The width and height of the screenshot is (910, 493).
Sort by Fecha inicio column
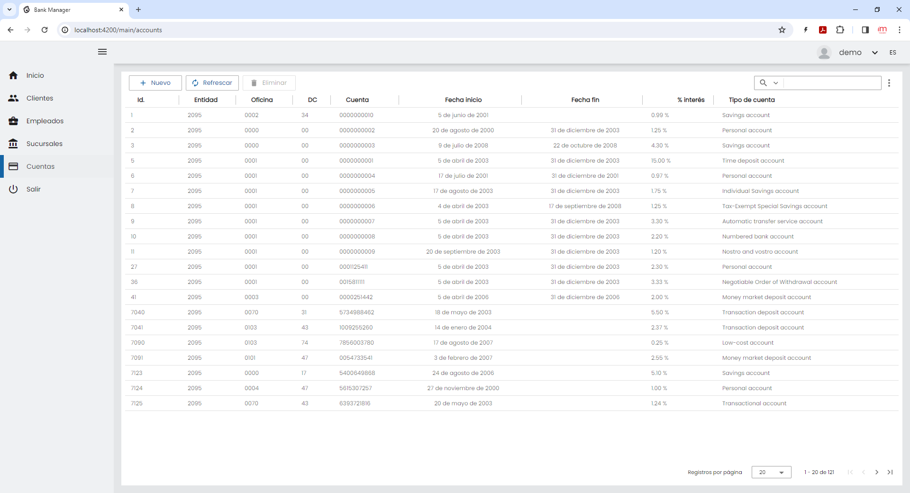463,100
